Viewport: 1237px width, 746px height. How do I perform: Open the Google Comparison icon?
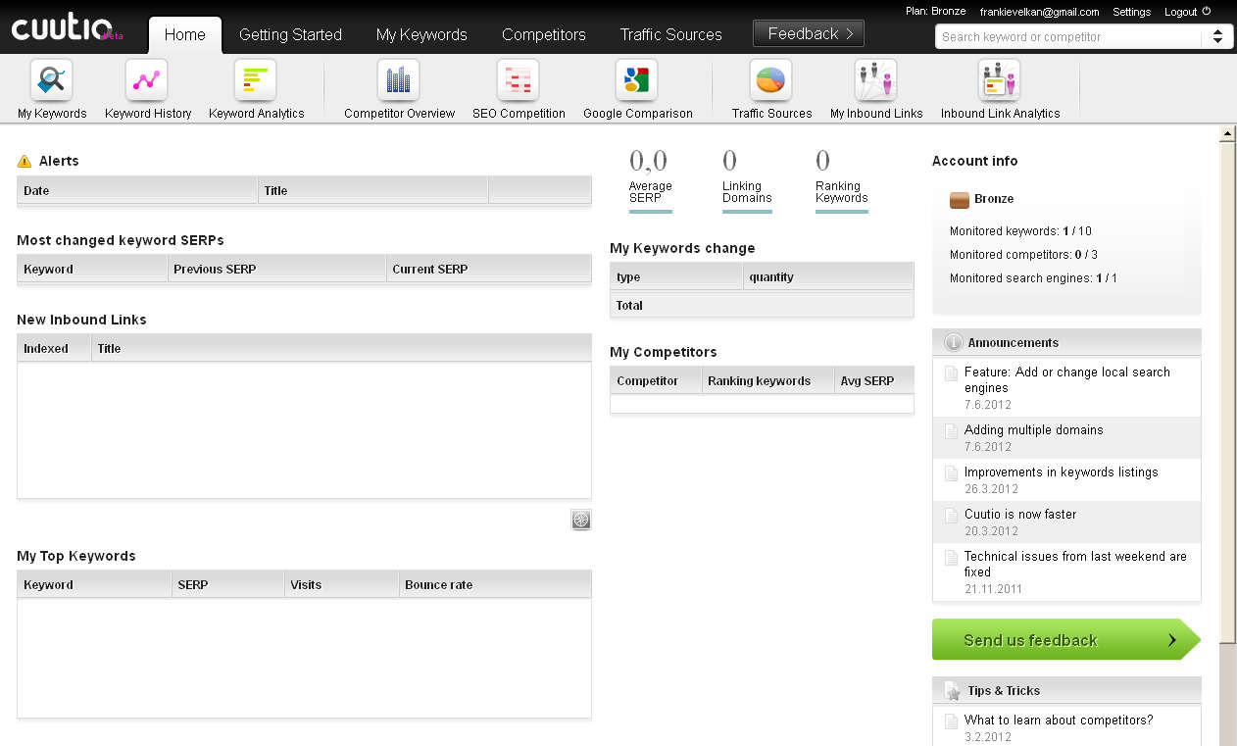tap(636, 80)
